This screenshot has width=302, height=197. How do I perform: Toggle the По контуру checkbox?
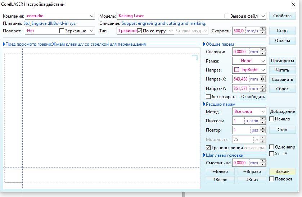click(140, 31)
